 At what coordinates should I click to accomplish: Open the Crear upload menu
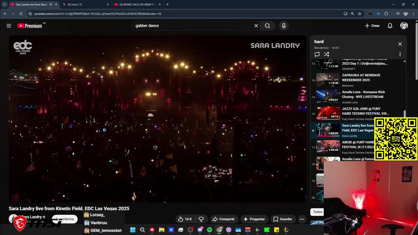[x=372, y=26]
